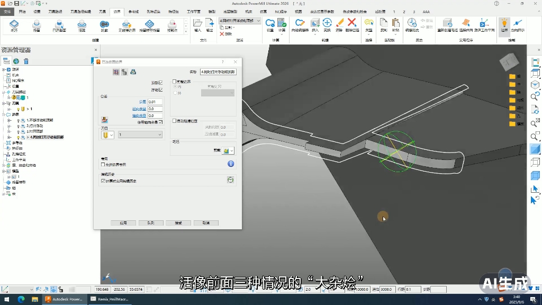Check the 自动碰撞检查 checkbox

[x=175, y=121]
